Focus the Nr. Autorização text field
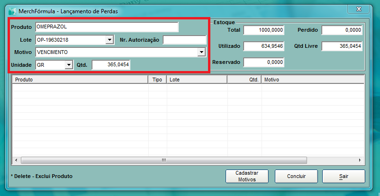 coord(184,40)
